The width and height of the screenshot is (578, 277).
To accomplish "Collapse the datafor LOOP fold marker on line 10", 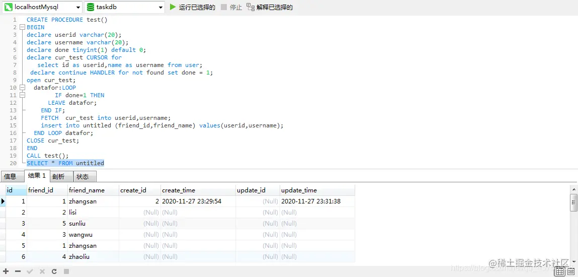I will [x=22, y=88].
